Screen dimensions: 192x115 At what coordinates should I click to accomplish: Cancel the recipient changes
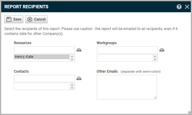36,19
